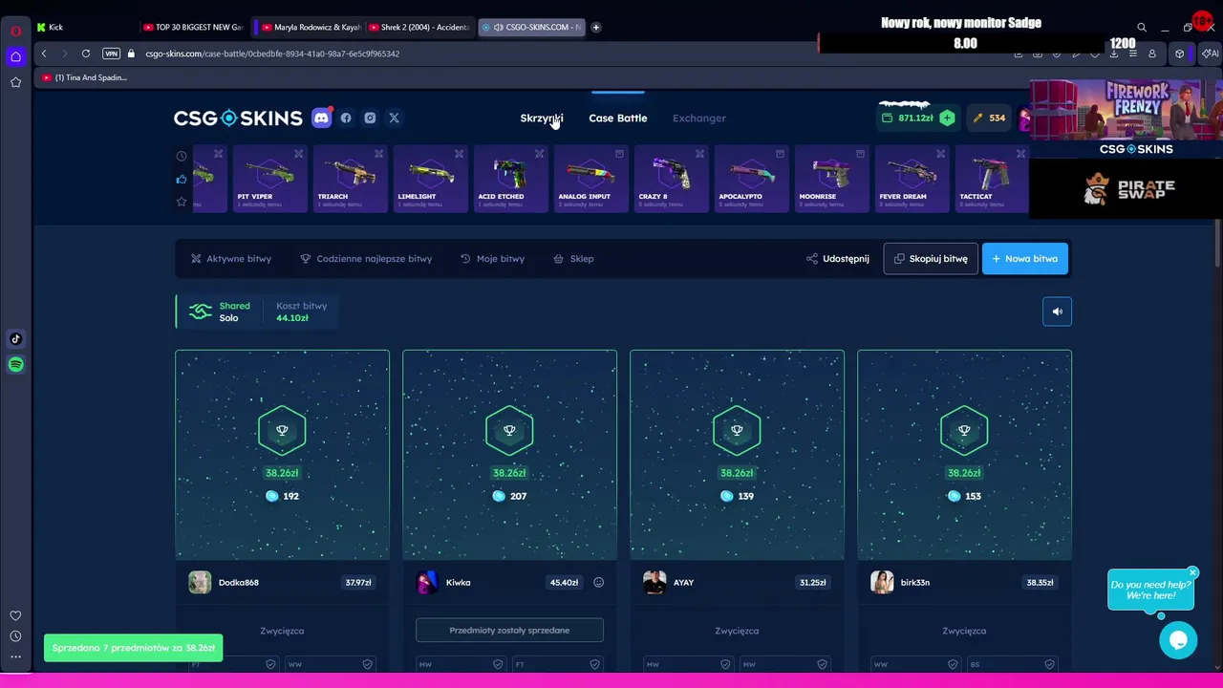Open AYAY player avatar

point(654,583)
